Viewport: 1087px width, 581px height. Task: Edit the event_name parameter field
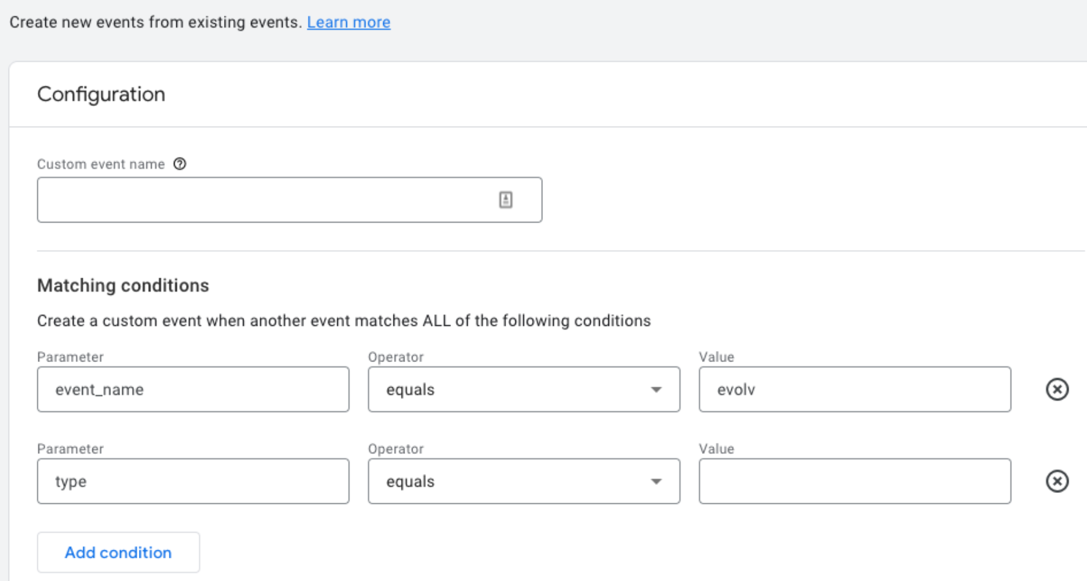193,390
